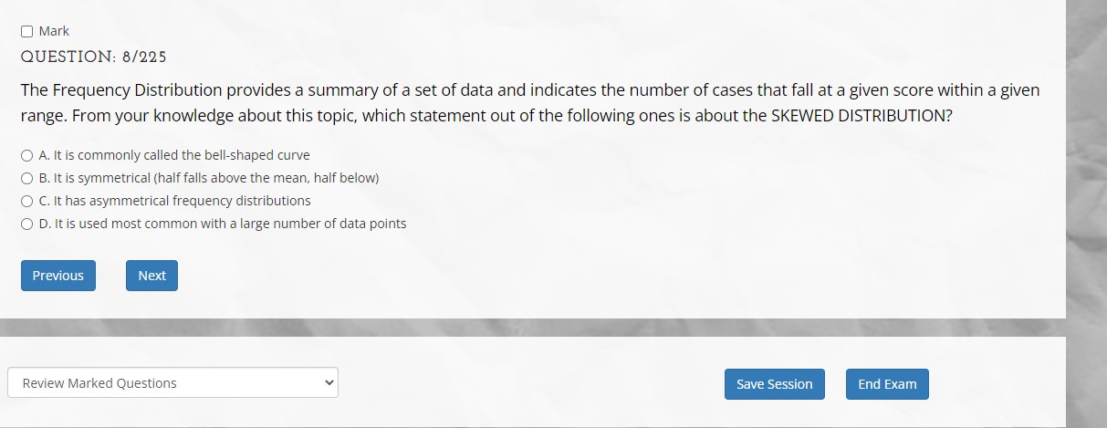1107x428 pixels.
Task: Click the End Exam button
Action: pyautogui.click(x=887, y=384)
